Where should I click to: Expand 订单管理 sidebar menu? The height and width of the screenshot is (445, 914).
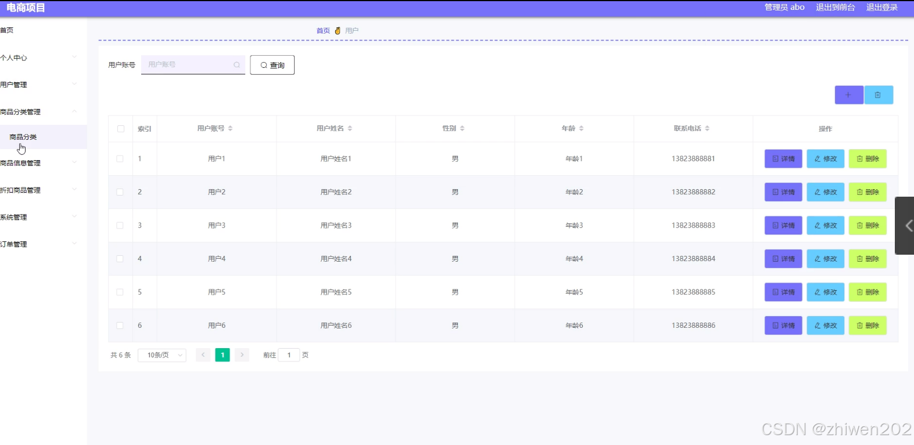(x=44, y=244)
